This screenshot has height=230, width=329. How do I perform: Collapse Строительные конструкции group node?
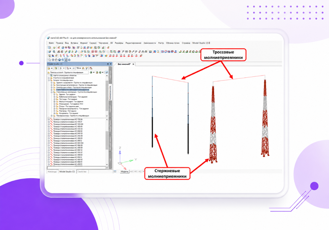(51, 92)
